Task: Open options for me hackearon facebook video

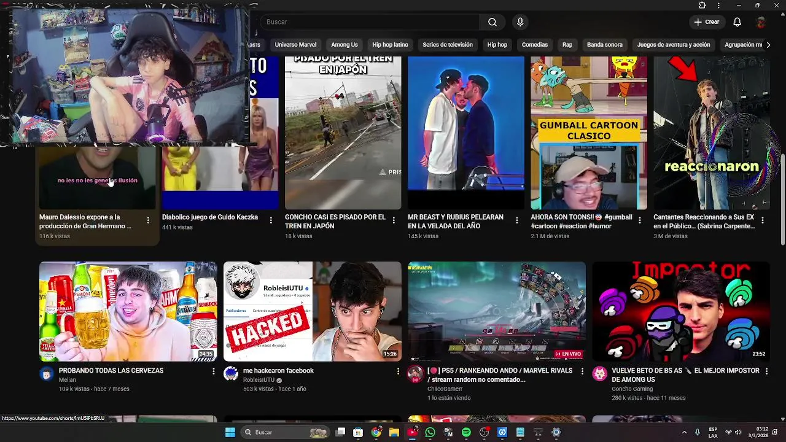Action: tap(398, 371)
